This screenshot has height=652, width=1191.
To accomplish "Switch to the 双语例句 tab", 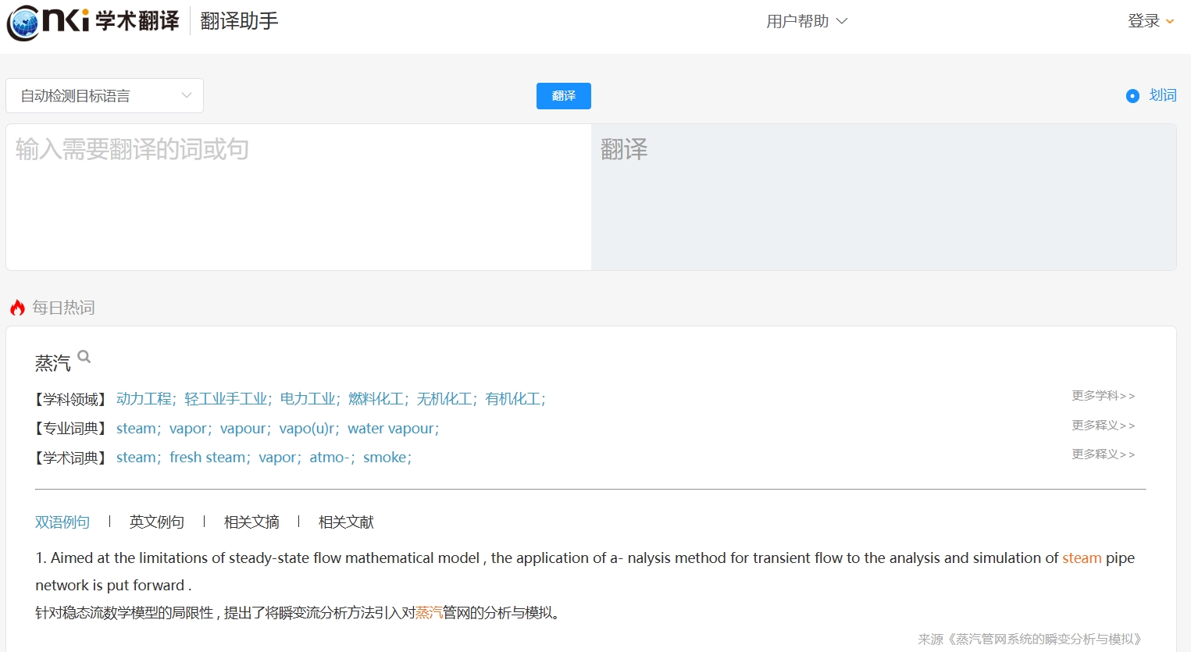I will click(62, 522).
